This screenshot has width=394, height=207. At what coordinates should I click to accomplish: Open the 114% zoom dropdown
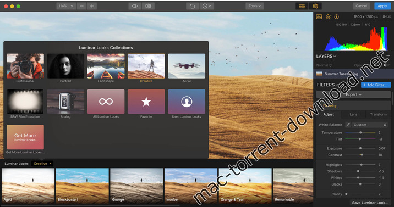66,6
